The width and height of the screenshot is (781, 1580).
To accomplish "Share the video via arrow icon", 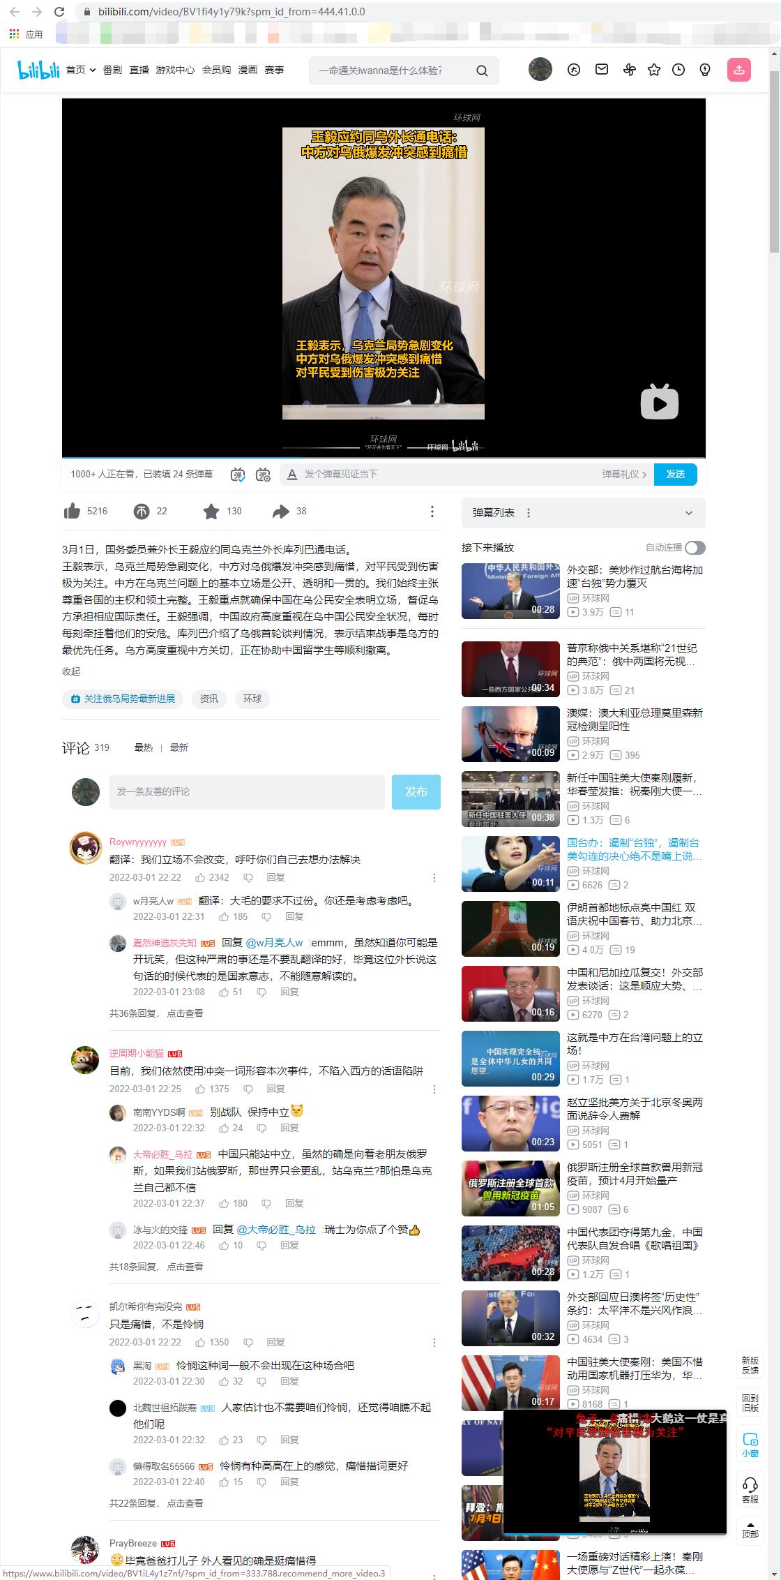I will pyautogui.click(x=280, y=512).
